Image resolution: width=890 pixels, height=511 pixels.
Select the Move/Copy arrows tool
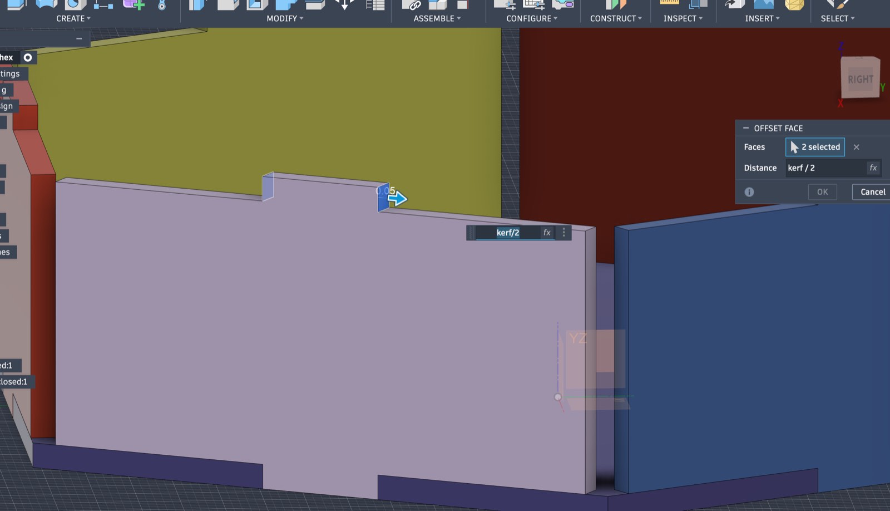[344, 4]
